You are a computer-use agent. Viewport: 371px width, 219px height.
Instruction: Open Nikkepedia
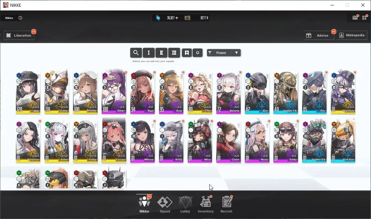[352, 35]
